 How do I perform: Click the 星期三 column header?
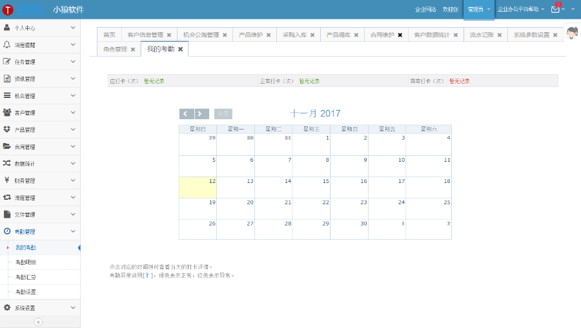[x=311, y=129]
